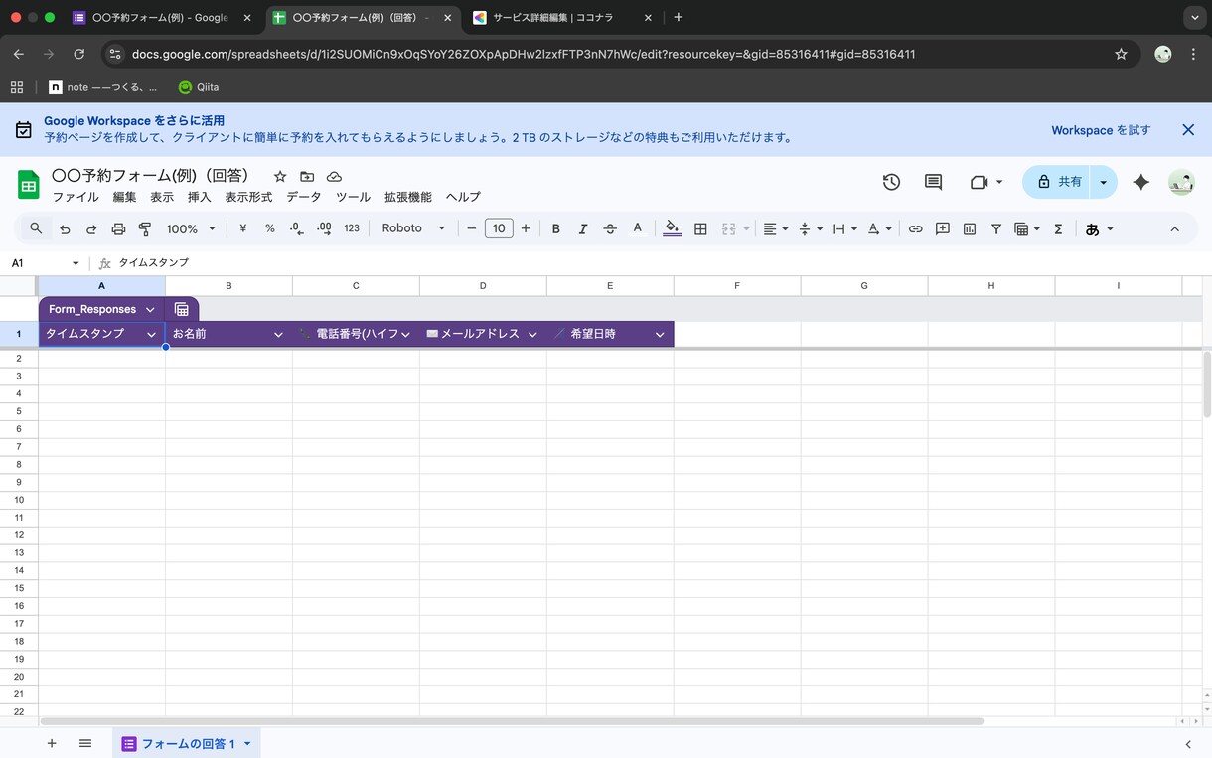Open the fill color picker

click(673, 228)
